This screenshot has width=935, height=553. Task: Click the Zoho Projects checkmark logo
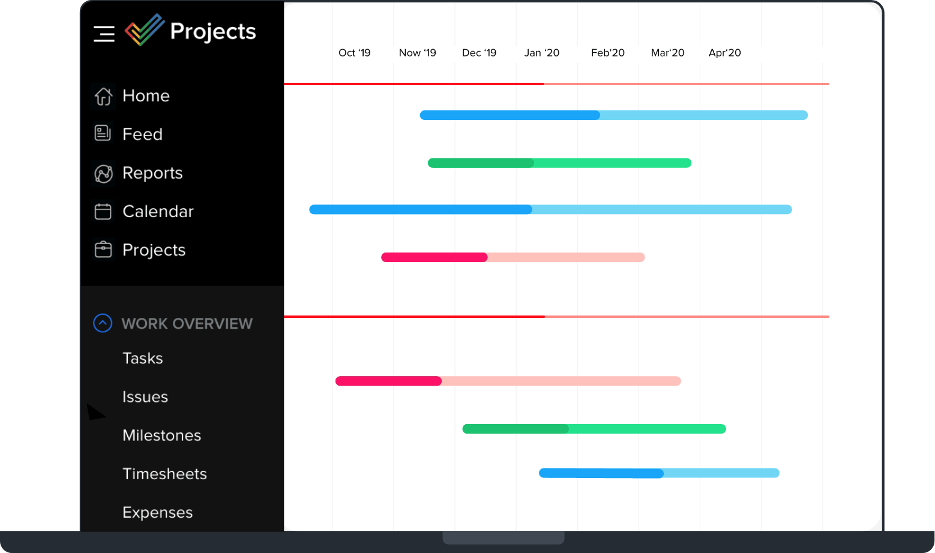click(144, 29)
